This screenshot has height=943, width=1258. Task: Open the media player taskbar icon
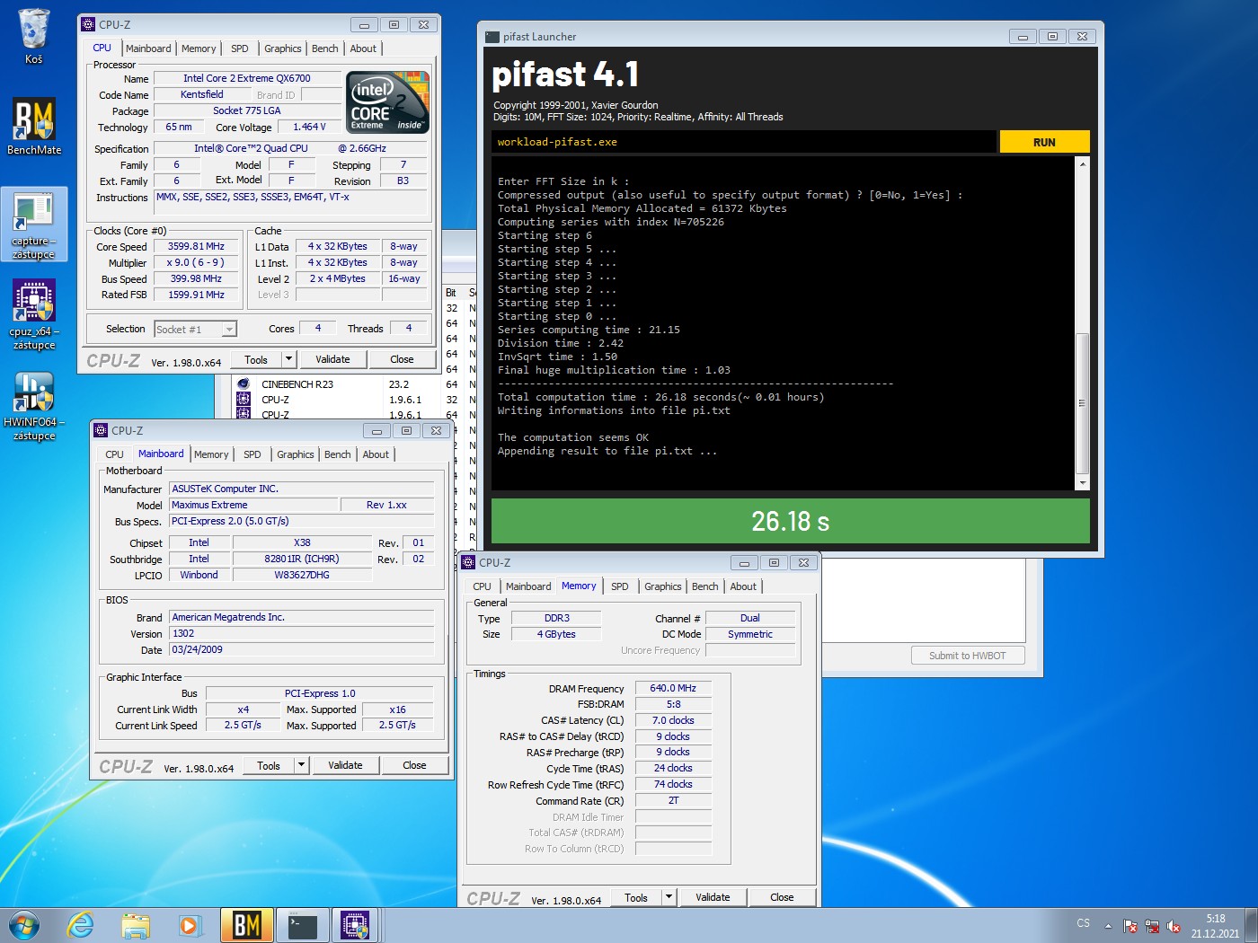189,925
